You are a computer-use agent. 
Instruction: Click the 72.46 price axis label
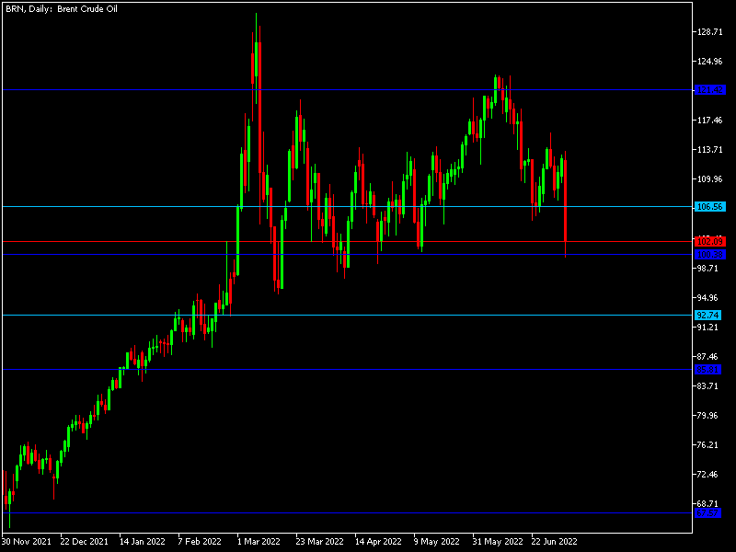tap(707, 475)
